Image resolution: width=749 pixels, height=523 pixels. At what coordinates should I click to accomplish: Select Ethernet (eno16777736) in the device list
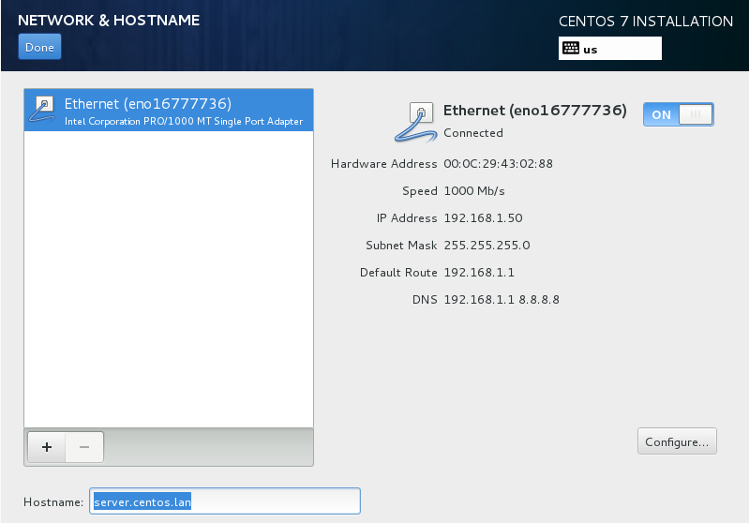coord(147,103)
